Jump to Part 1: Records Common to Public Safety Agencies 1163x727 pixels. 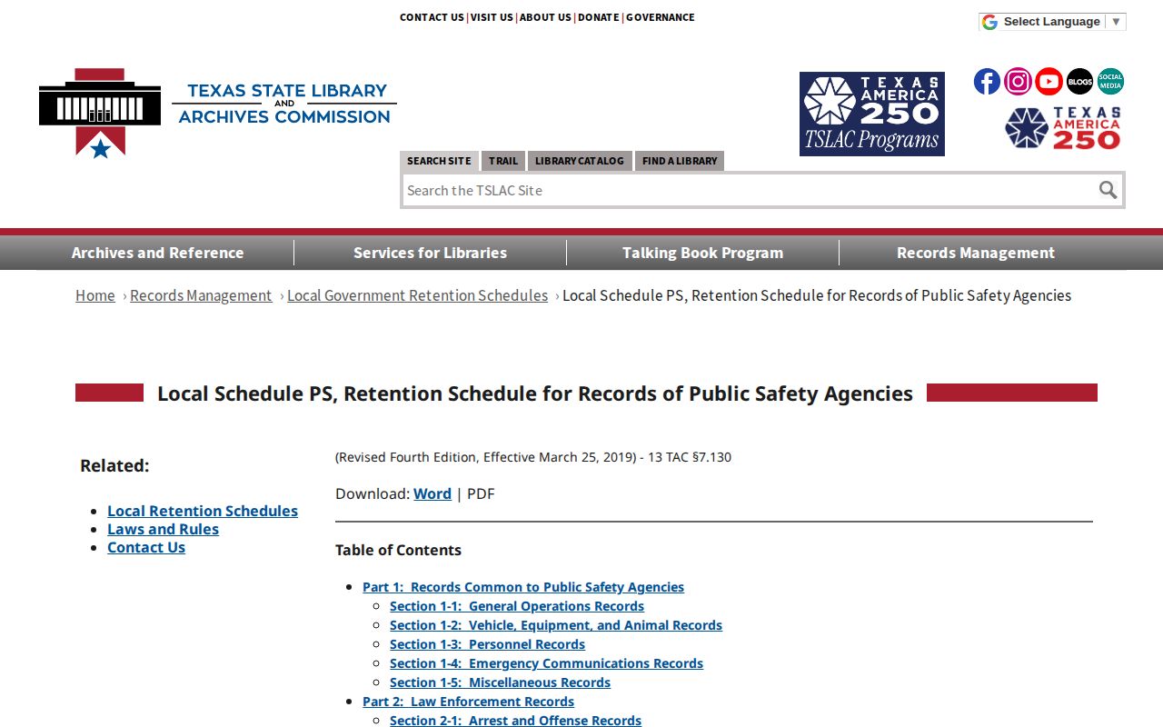coord(523,587)
